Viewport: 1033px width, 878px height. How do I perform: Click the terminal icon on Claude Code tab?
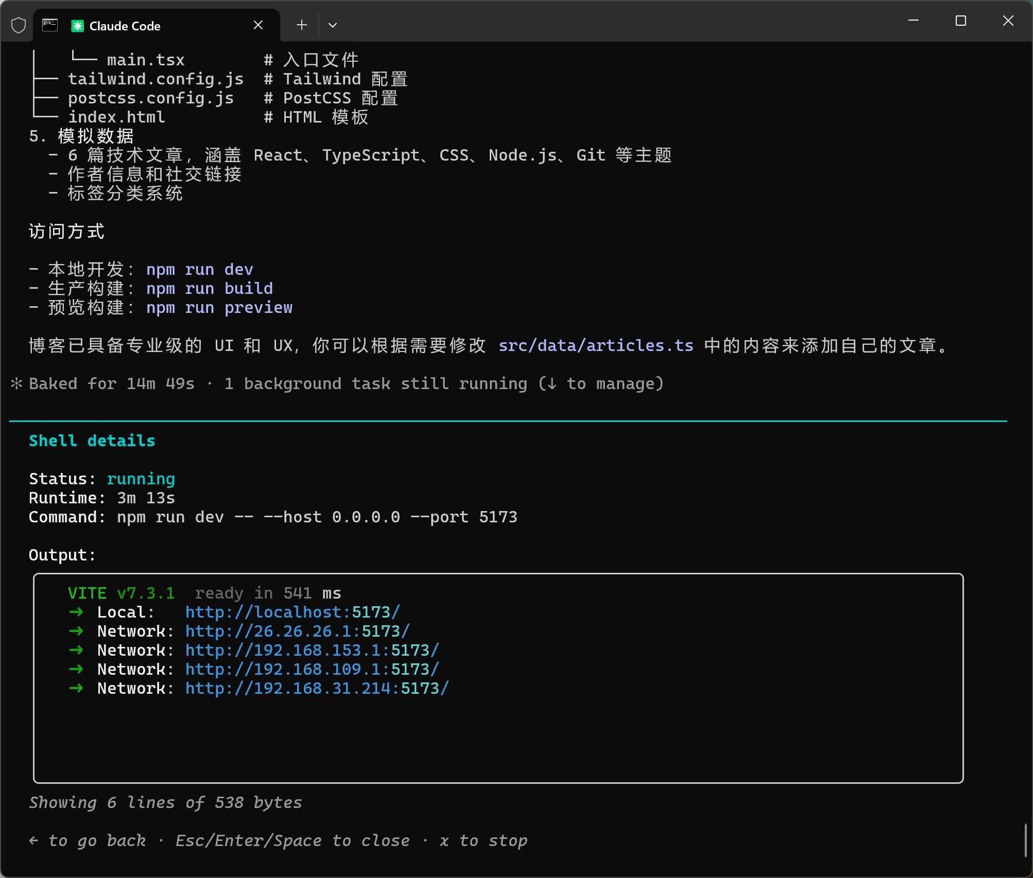[50, 25]
